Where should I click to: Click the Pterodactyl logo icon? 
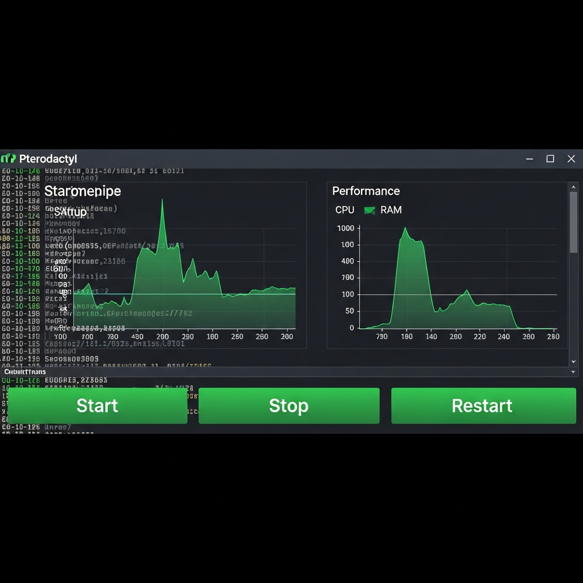(x=8, y=159)
